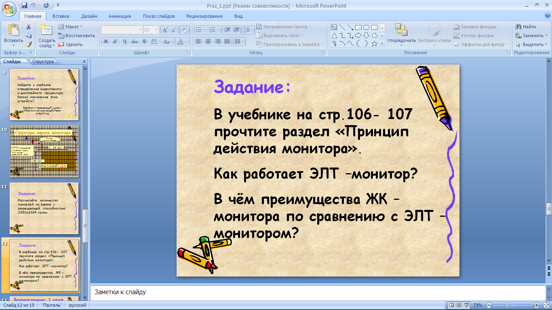Click the Undo arrow in quick access toolbar

pos(34,6)
